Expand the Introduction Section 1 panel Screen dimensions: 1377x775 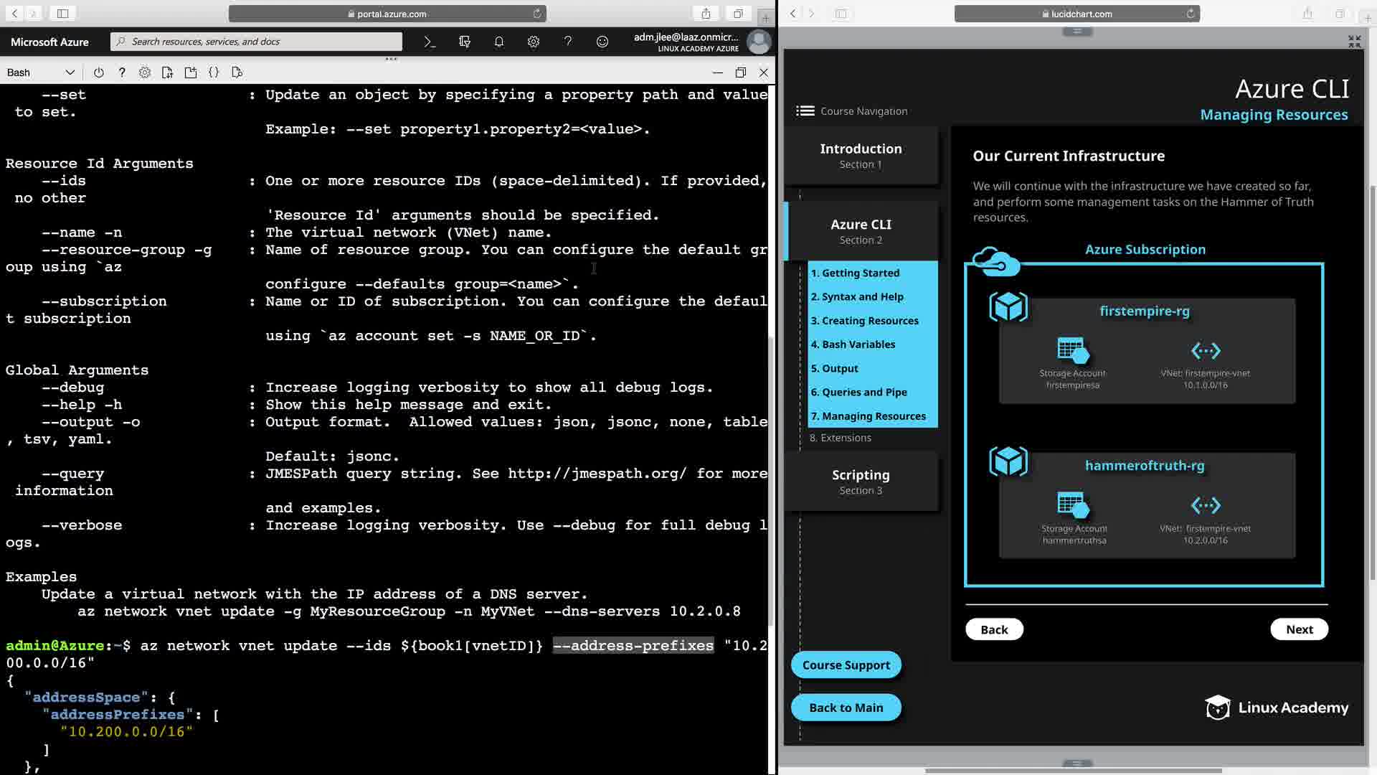pos(861,155)
